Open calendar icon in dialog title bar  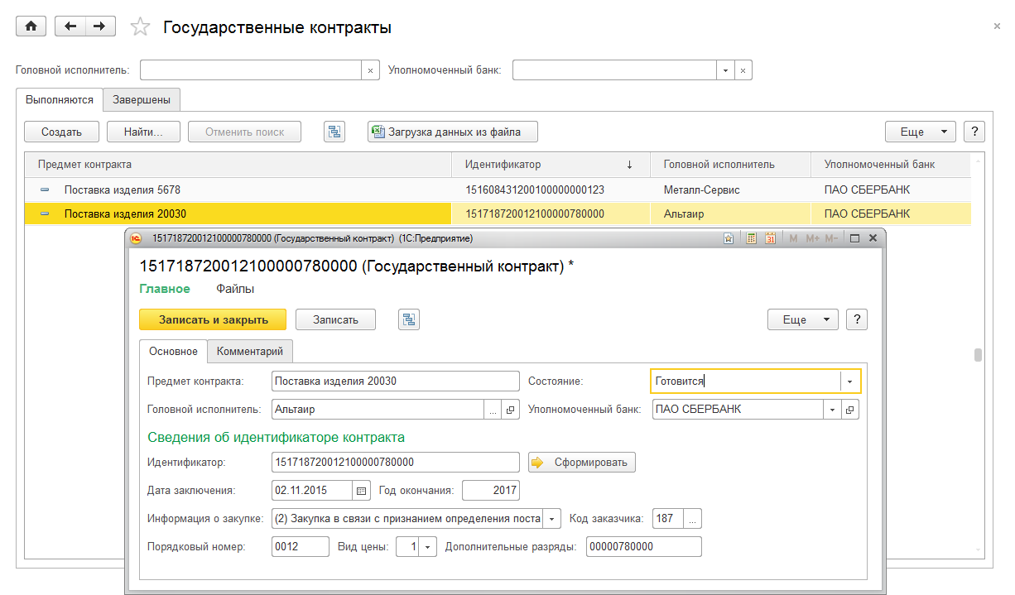point(770,238)
